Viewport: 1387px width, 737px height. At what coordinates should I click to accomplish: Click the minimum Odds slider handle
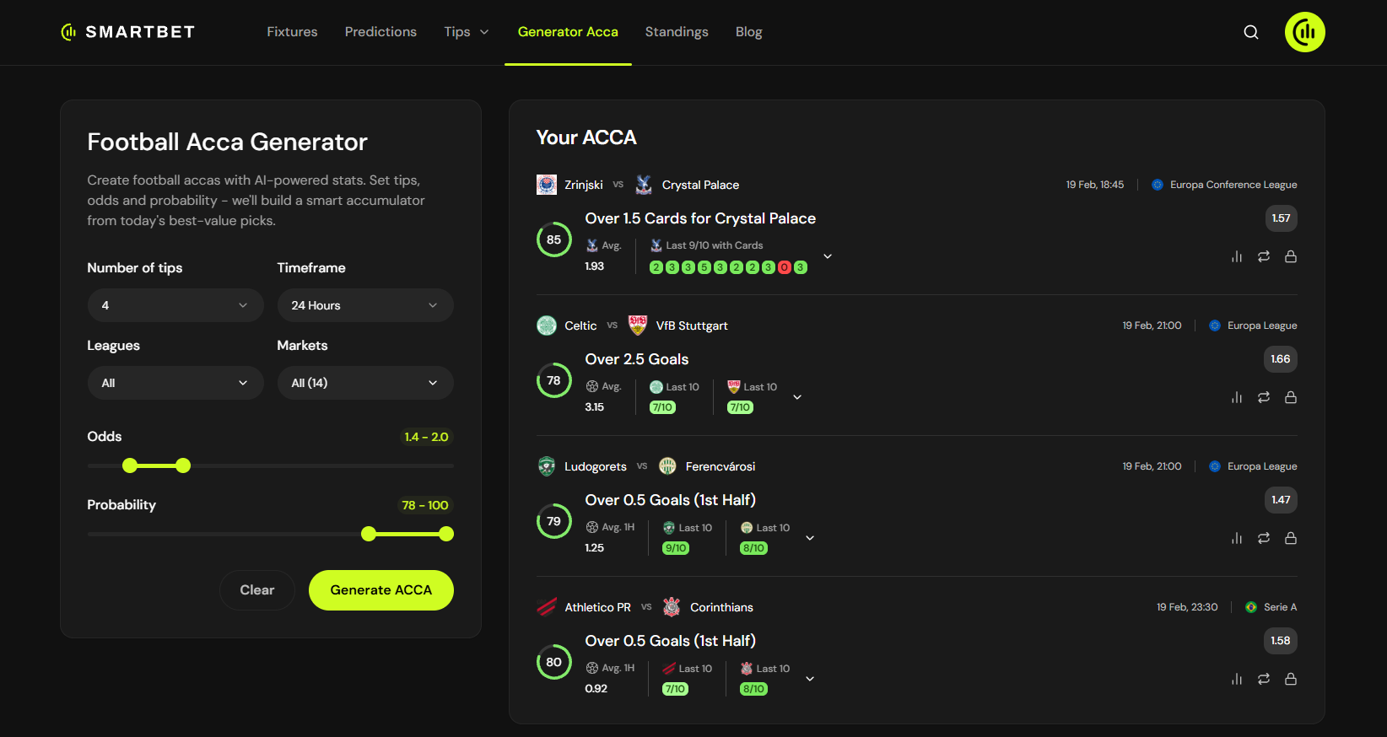click(x=129, y=465)
